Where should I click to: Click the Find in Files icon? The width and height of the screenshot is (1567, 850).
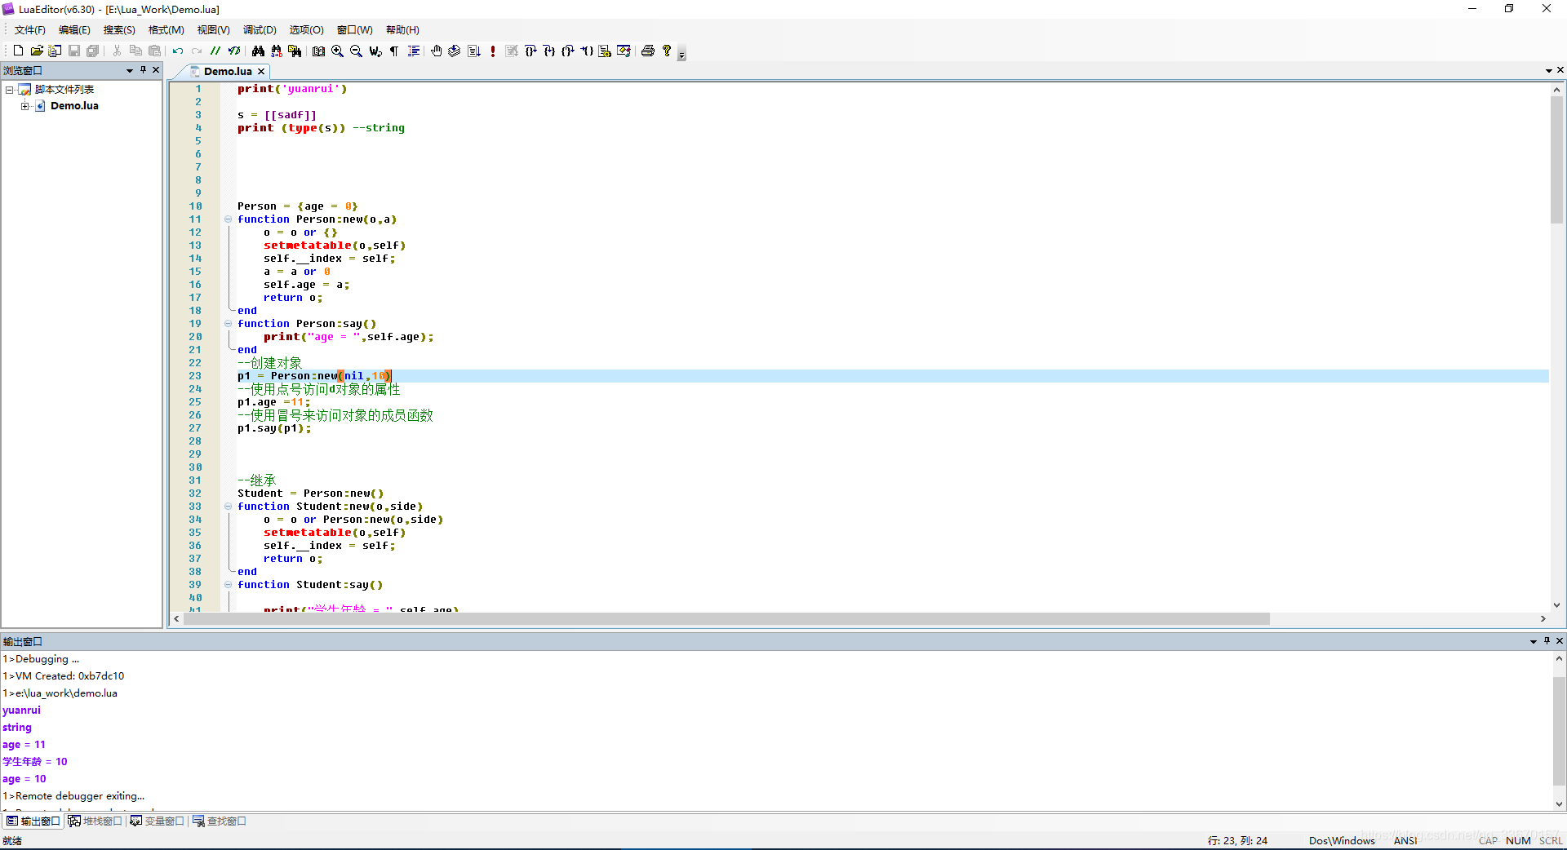tap(295, 51)
